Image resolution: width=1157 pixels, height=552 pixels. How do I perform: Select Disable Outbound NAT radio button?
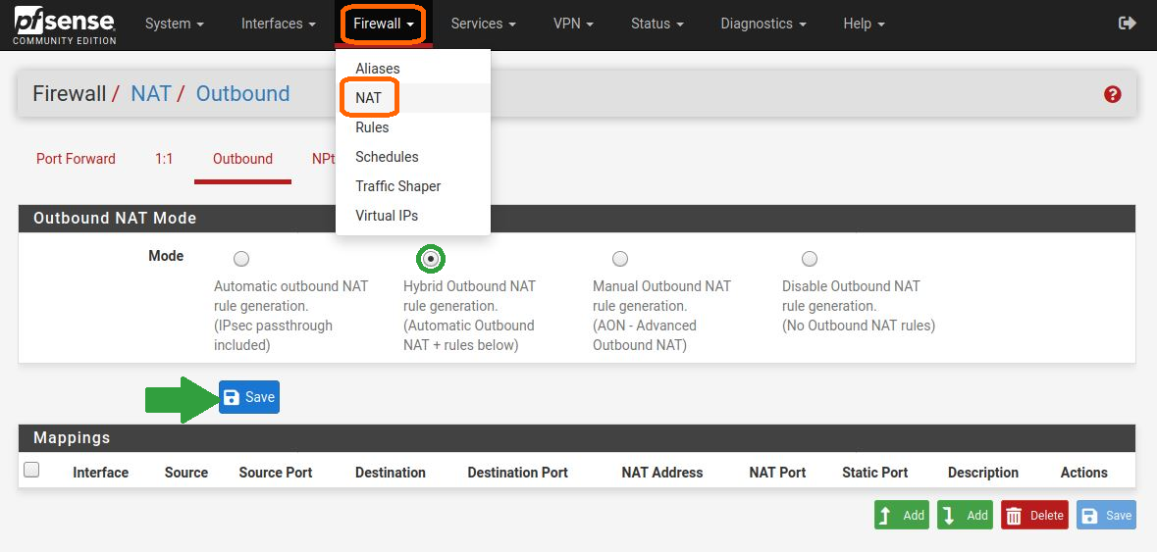pyautogui.click(x=810, y=259)
